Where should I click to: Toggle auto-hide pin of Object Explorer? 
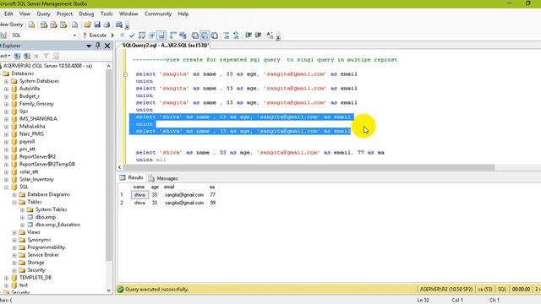98,46
